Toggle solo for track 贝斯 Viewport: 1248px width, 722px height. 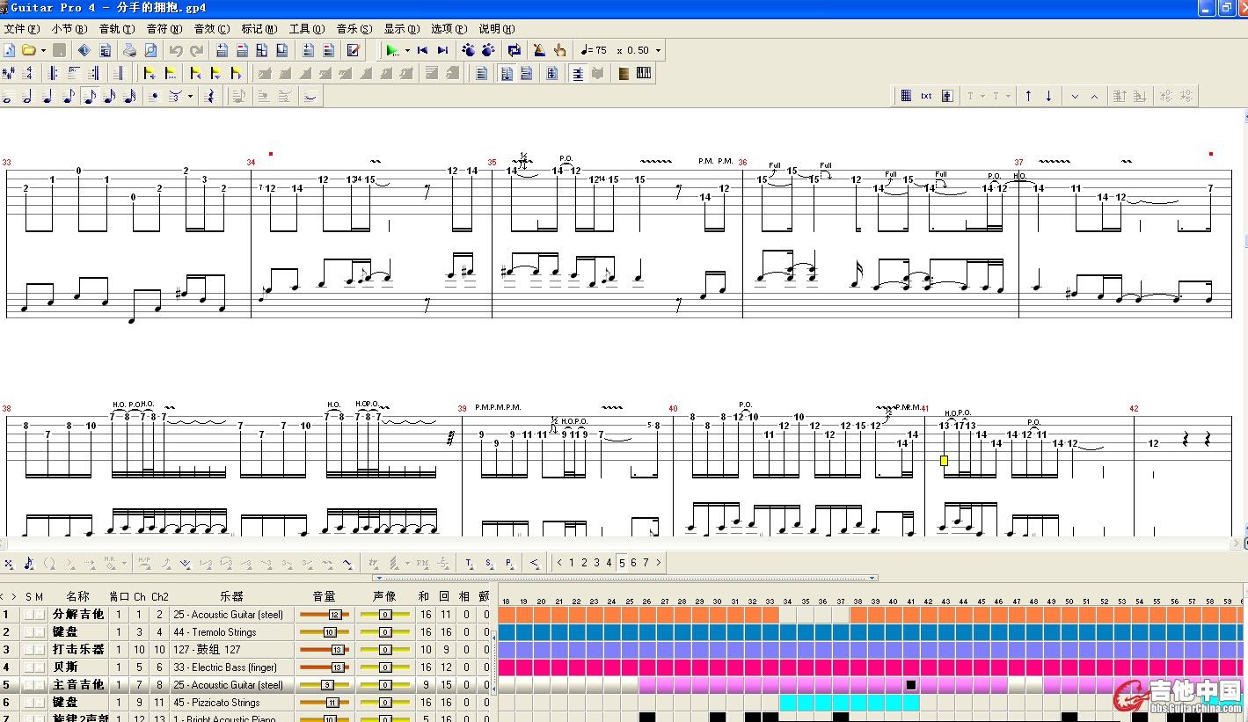[x=29, y=667]
